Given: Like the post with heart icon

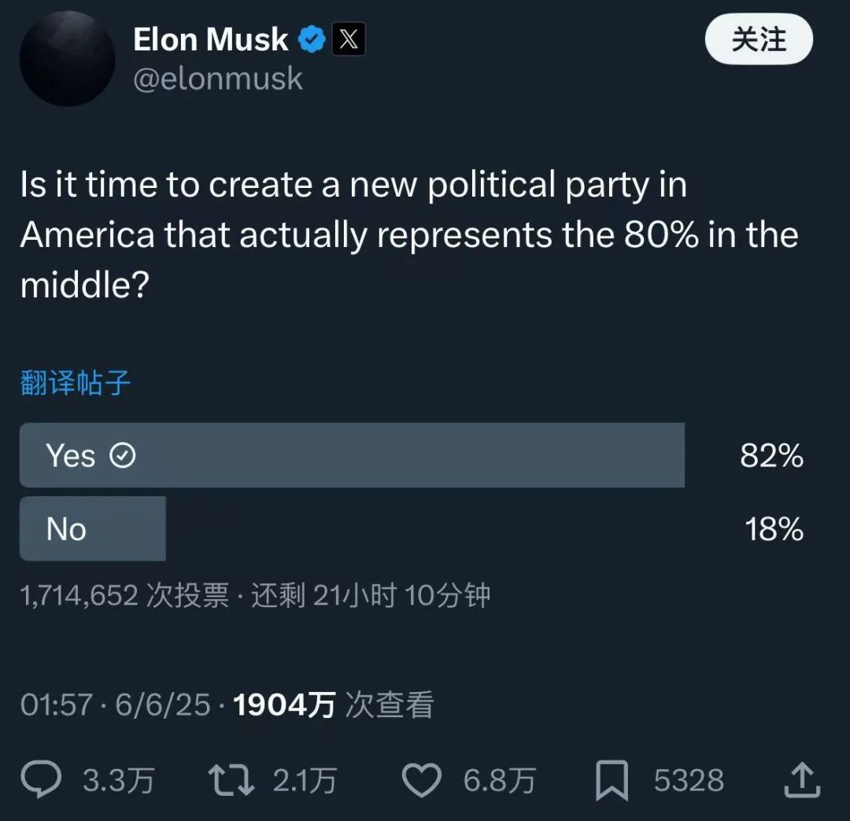Looking at the screenshot, I should (x=421, y=780).
